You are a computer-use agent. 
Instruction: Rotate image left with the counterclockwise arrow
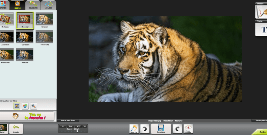tap(145, 129)
